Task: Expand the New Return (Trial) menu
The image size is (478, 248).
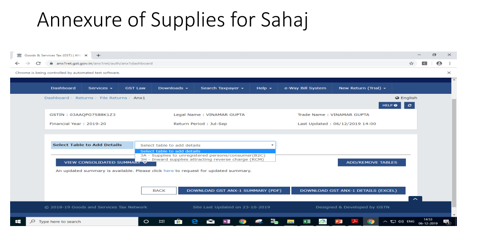Action: pyautogui.click(x=362, y=88)
